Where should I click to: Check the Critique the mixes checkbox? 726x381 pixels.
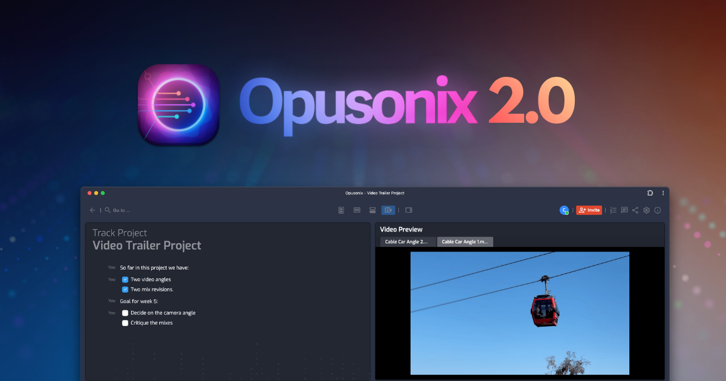click(x=125, y=322)
